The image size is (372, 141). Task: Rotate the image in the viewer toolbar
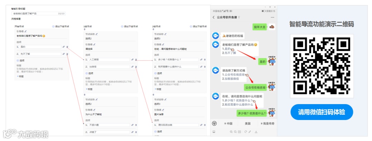pyautogui.click(x=246, y=132)
